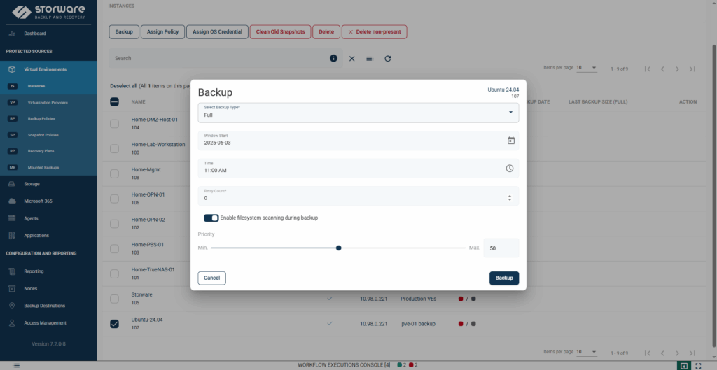This screenshot has height=370, width=717.
Task: Click the Priority value input field
Action: (x=501, y=248)
